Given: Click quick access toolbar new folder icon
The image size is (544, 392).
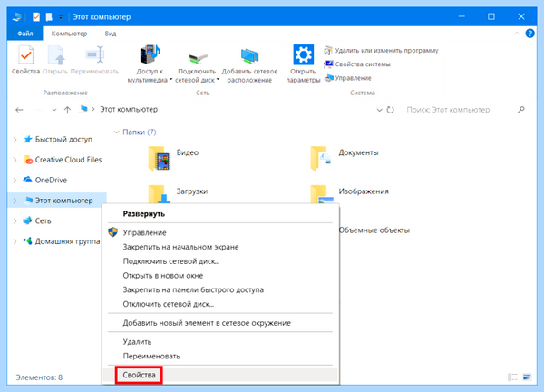Looking at the screenshot, I should [x=49, y=16].
